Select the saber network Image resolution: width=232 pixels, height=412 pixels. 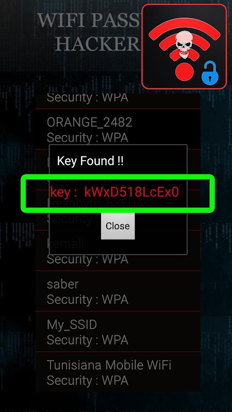pyautogui.click(x=118, y=291)
